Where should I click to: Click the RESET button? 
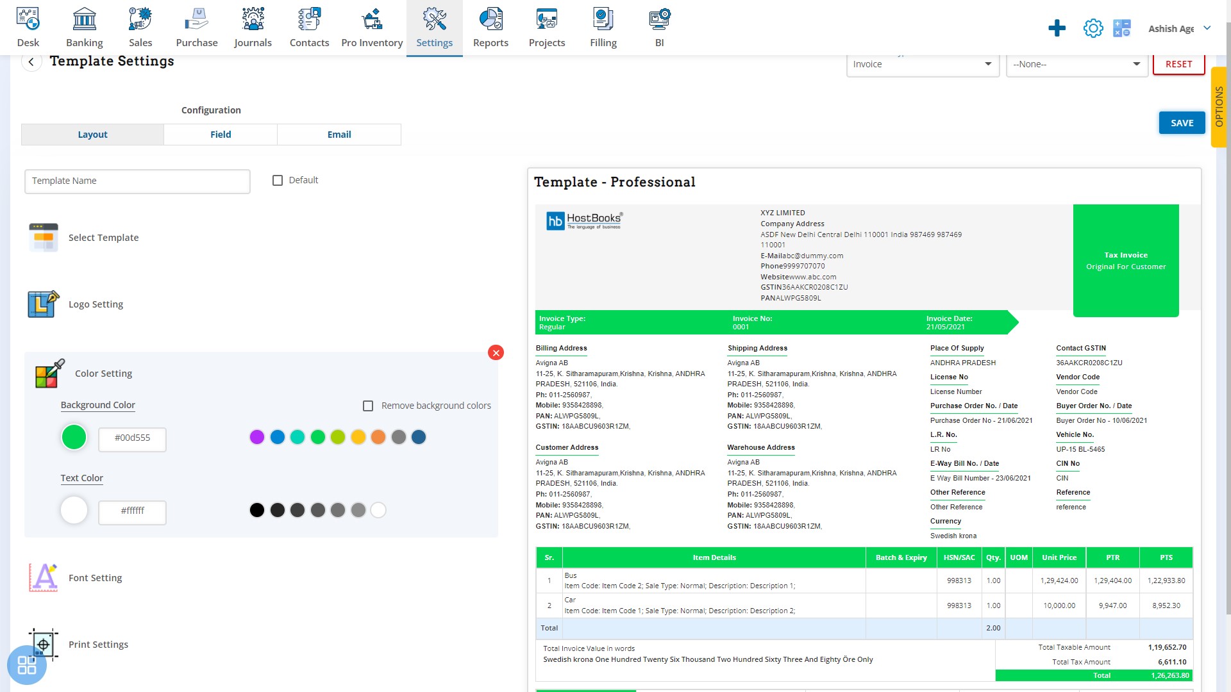1178,63
